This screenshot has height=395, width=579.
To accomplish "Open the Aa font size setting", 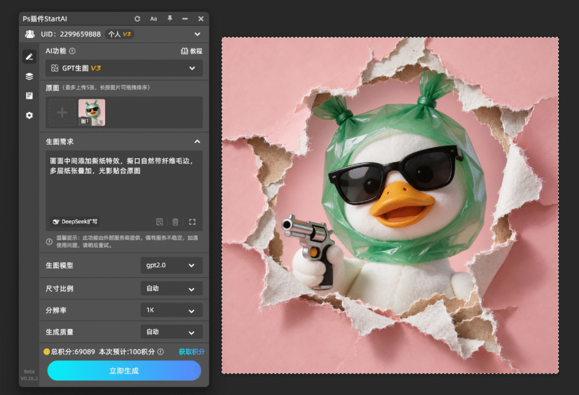I will click(x=154, y=19).
